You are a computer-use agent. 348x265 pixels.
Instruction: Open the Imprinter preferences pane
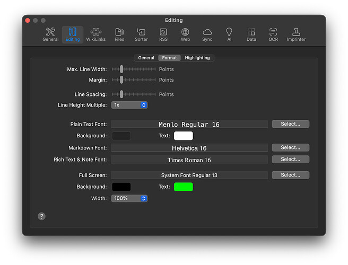[x=296, y=34]
